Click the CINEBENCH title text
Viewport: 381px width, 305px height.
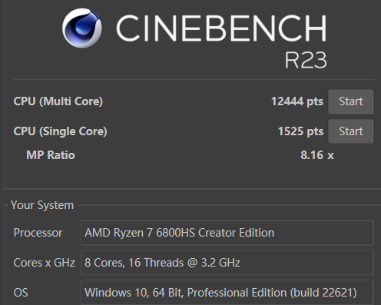tap(221, 28)
